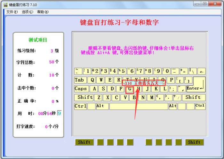The image size is (224, 159).
Task: Click the X key on virtual keyboard
Action: 108,98
